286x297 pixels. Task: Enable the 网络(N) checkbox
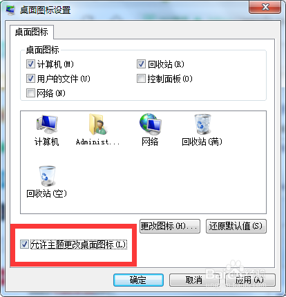[30, 93]
